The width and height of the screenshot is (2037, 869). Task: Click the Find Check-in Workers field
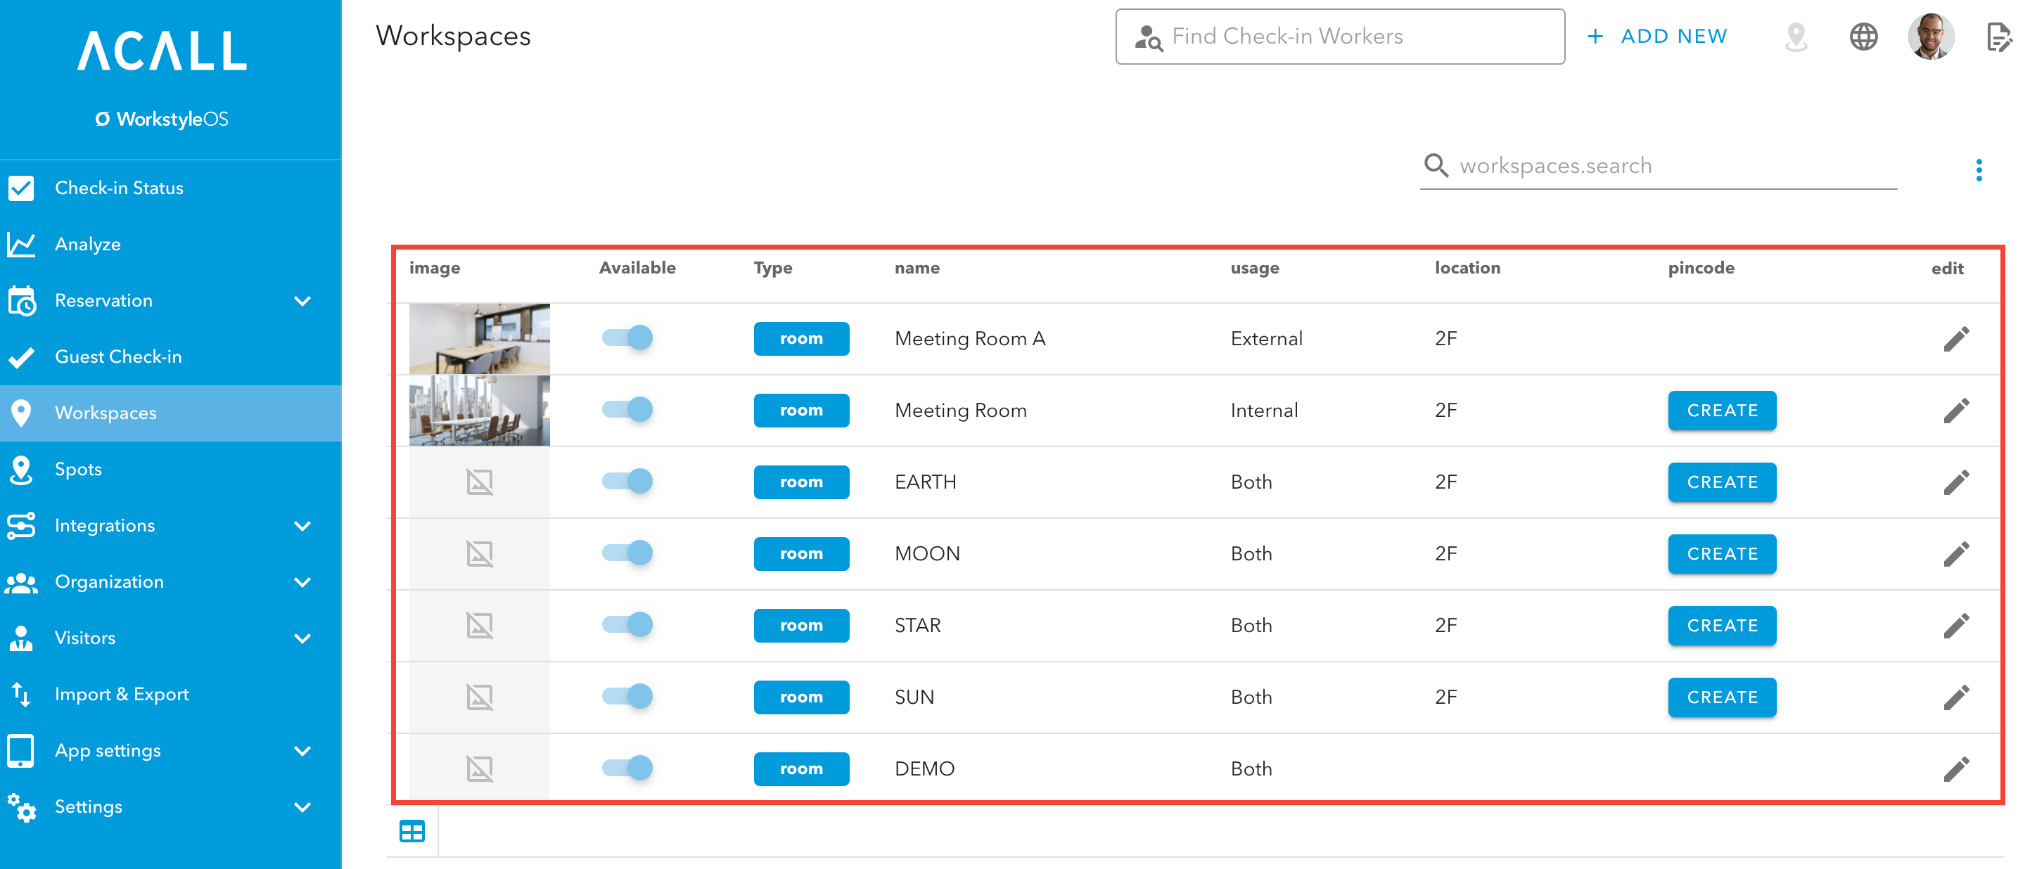(1339, 37)
